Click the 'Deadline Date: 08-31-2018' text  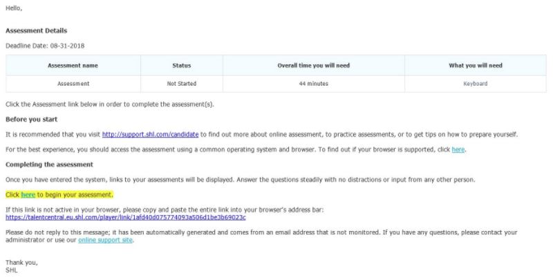[45, 46]
